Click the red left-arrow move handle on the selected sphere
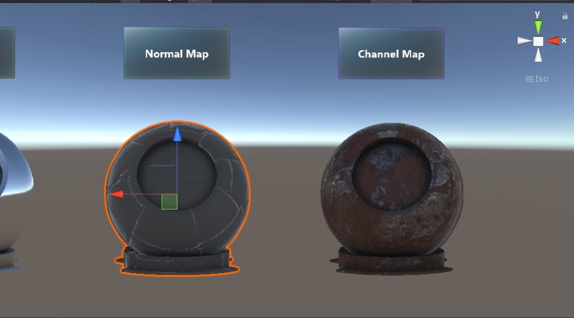 coord(116,194)
